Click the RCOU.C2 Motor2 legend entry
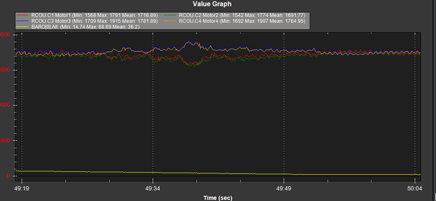 (x=242, y=15)
